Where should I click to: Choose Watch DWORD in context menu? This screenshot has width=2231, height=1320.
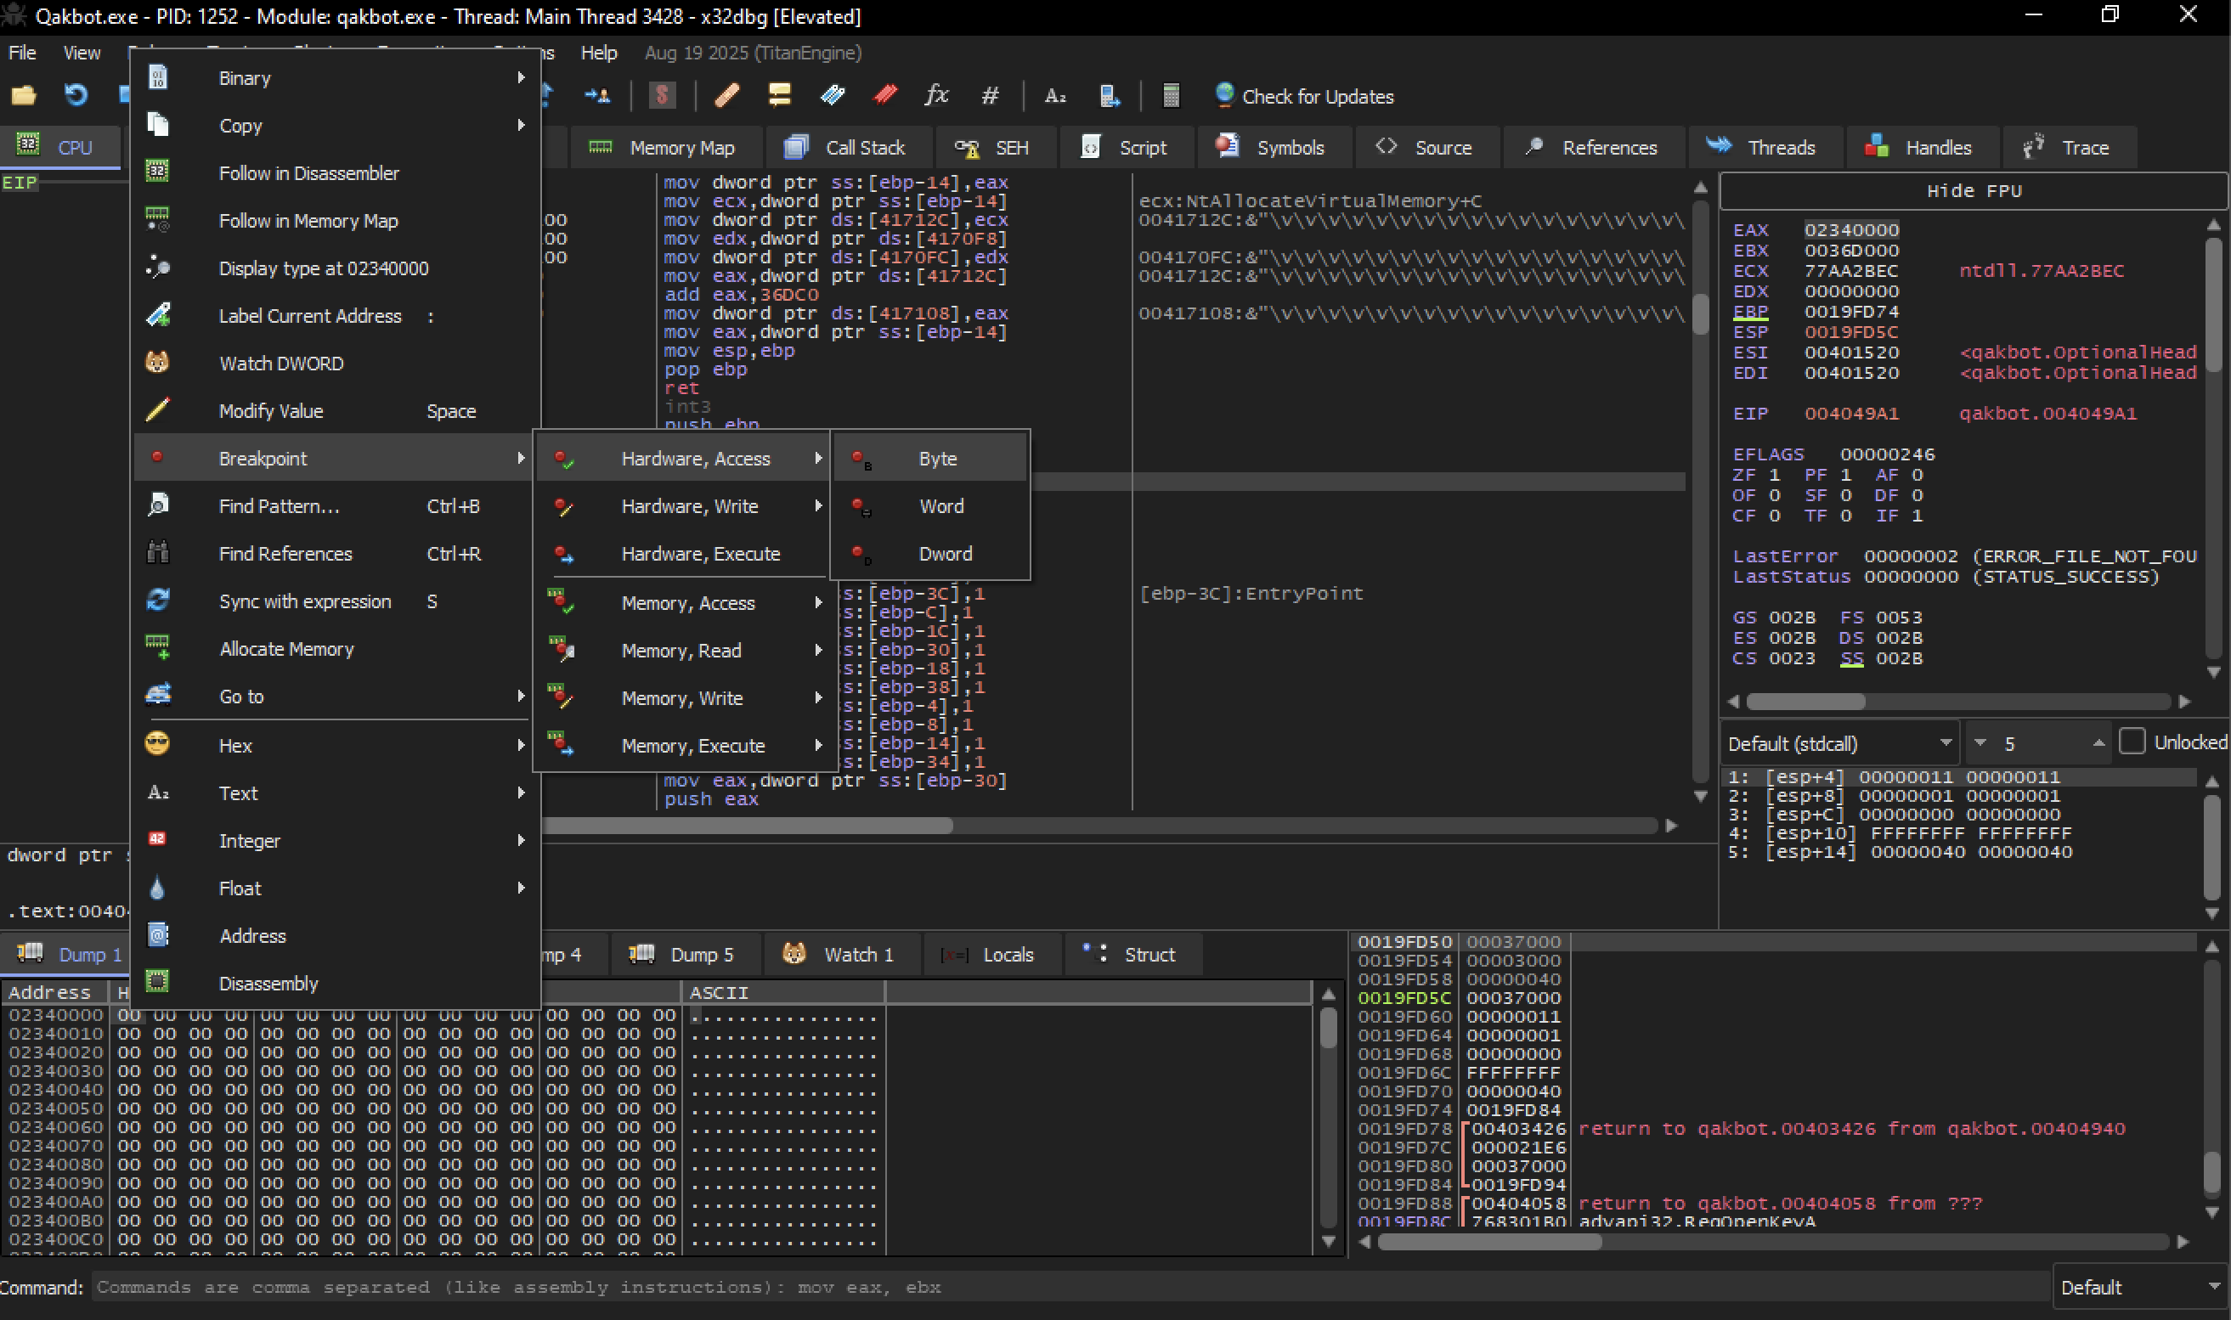point(336,363)
